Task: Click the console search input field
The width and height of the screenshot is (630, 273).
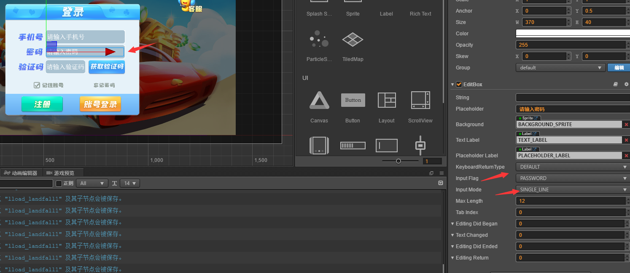Action: point(26,183)
